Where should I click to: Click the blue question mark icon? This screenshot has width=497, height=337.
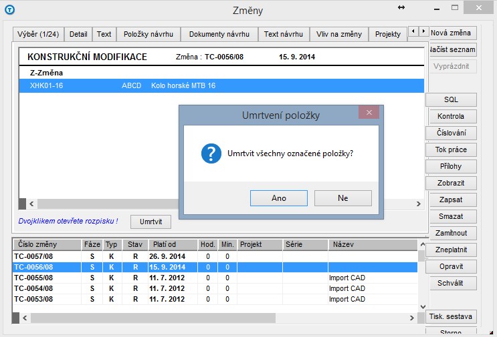pyautogui.click(x=211, y=153)
